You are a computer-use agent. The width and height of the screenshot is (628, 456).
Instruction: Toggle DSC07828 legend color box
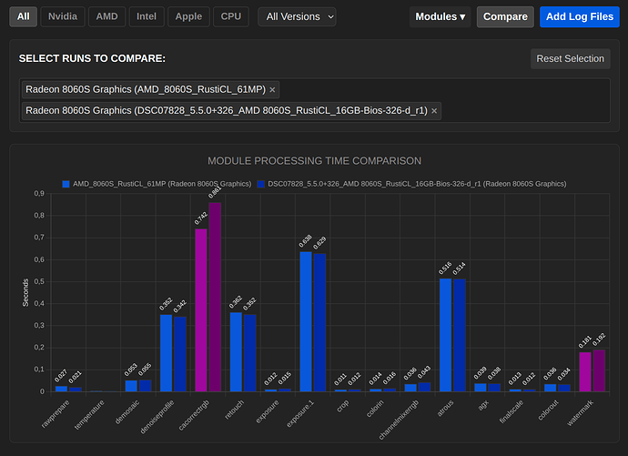point(260,184)
